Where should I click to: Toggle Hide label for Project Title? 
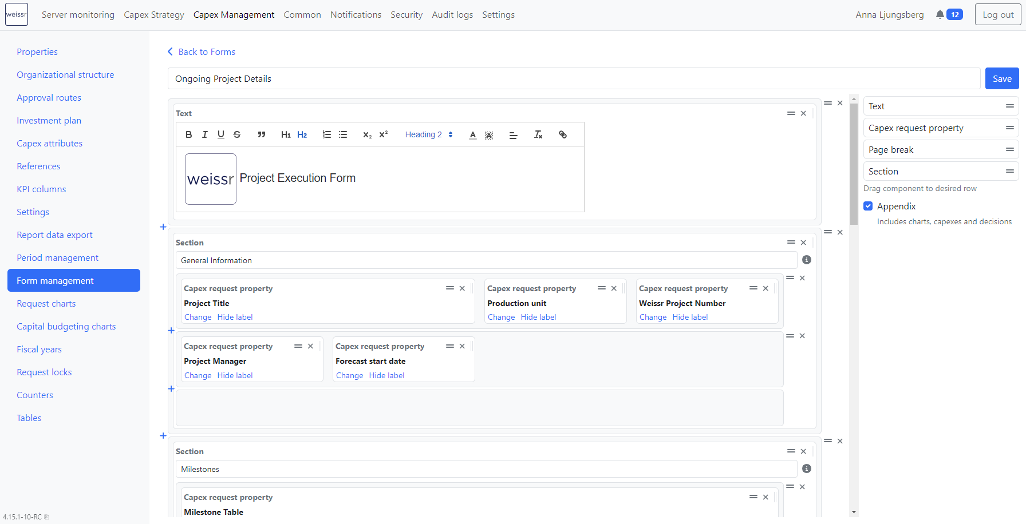[235, 317]
